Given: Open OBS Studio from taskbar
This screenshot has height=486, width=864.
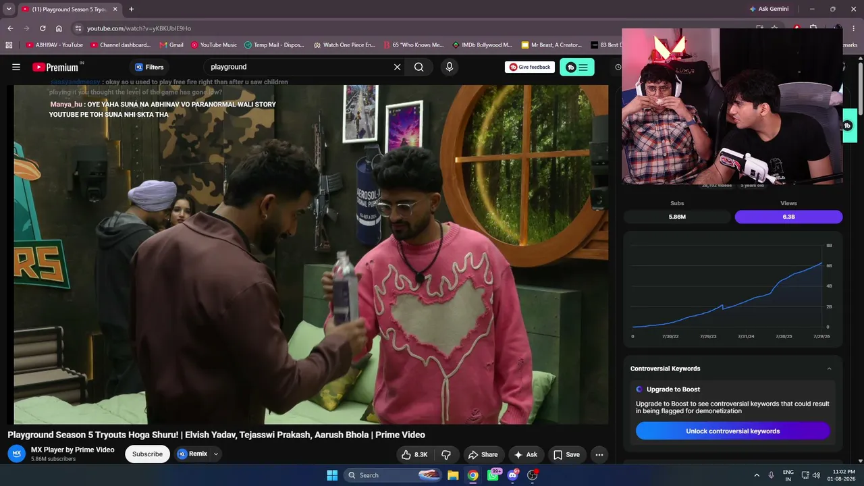Looking at the screenshot, I should pos(533,475).
